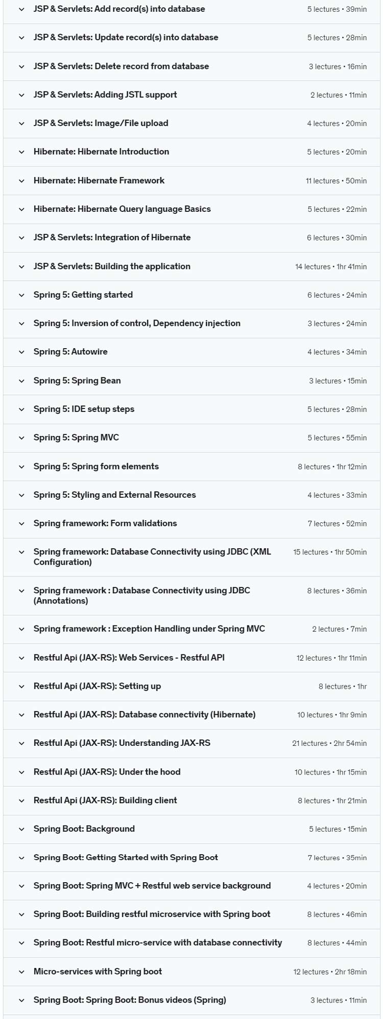This screenshot has width=383, height=1019.
Task: Select Exception Handling under Spring MVC
Action: [x=149, y=629]
